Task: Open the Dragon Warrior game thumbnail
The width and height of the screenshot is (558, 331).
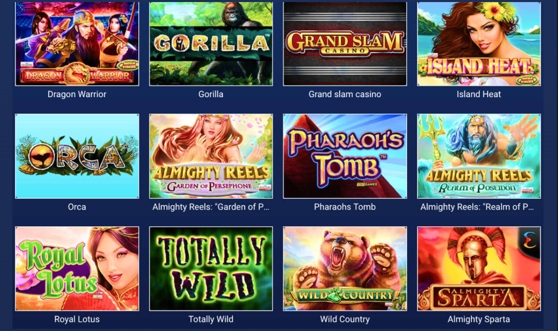Action: point(77,43)
